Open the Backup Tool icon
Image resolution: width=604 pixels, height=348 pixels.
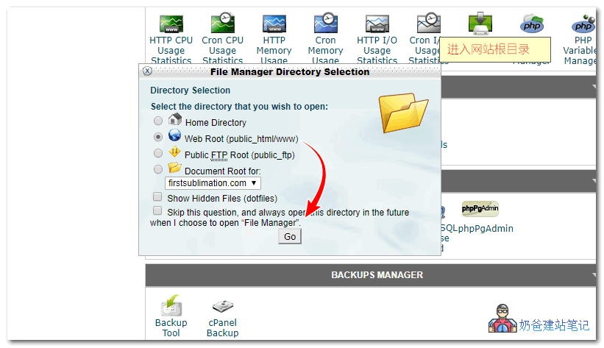(171, 306)
